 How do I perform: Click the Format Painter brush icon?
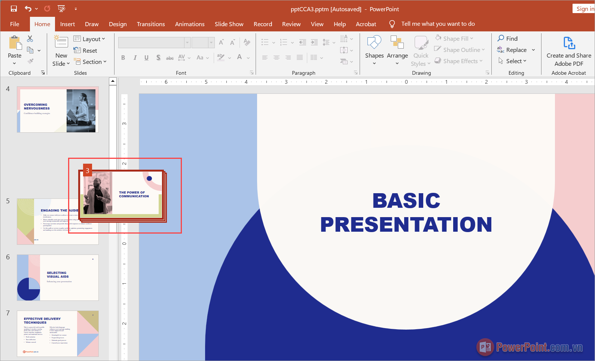30,61
